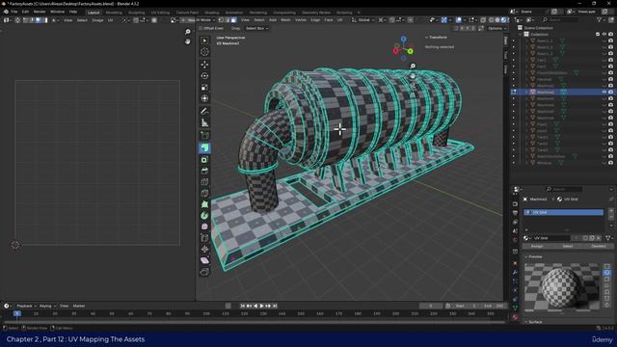
Task: Select the active Extrude Region tool
Action: 204,148
